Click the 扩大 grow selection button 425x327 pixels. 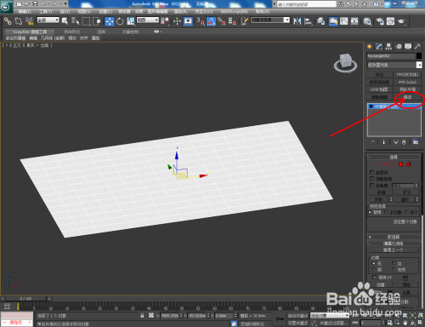[x=407, y=192]
